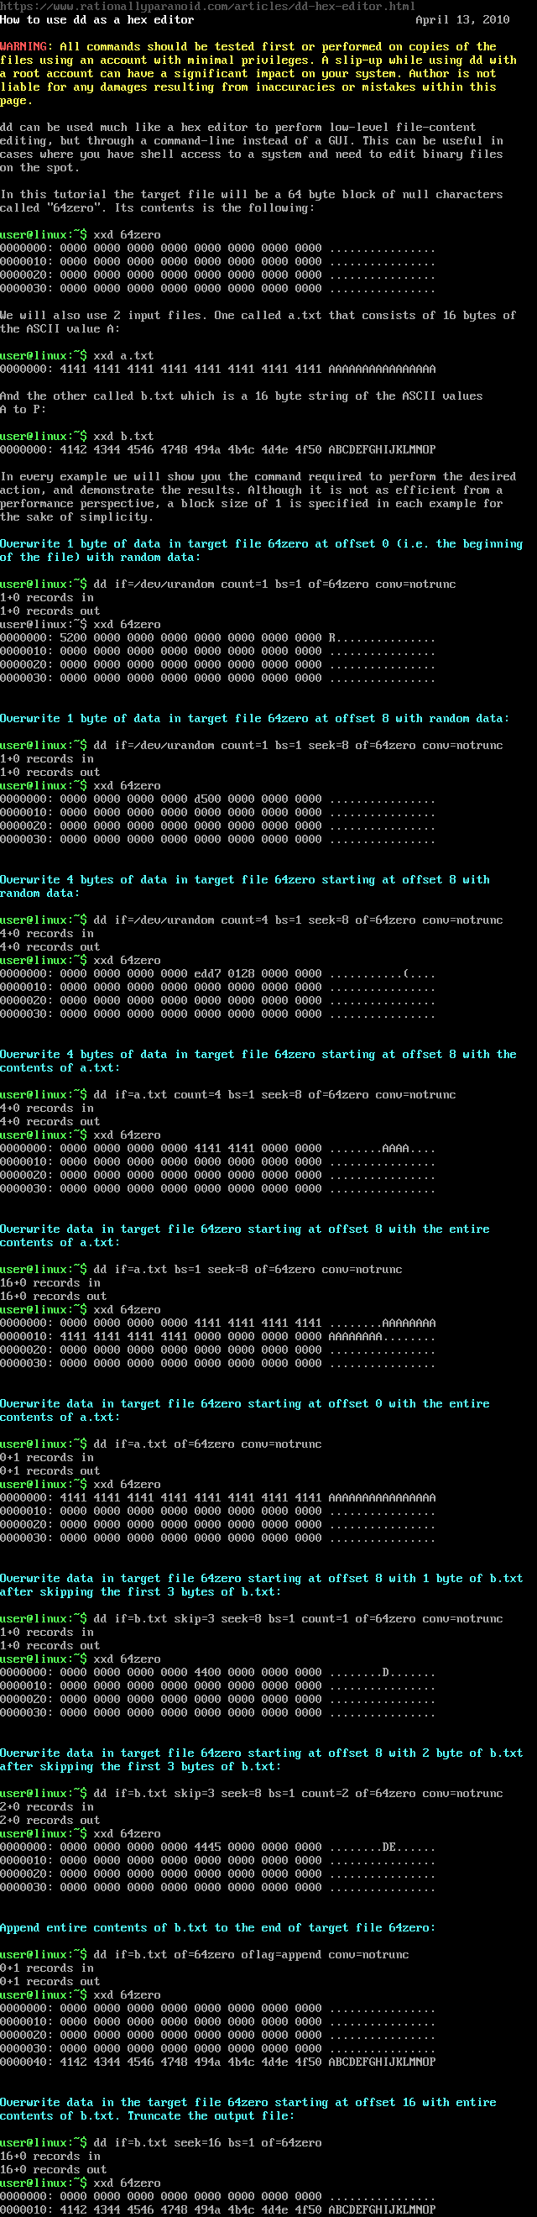This screenshot has height=2217, width=537.
Task: Click the 'edd7 0128' random hex bytes
Action: point(224,973)
